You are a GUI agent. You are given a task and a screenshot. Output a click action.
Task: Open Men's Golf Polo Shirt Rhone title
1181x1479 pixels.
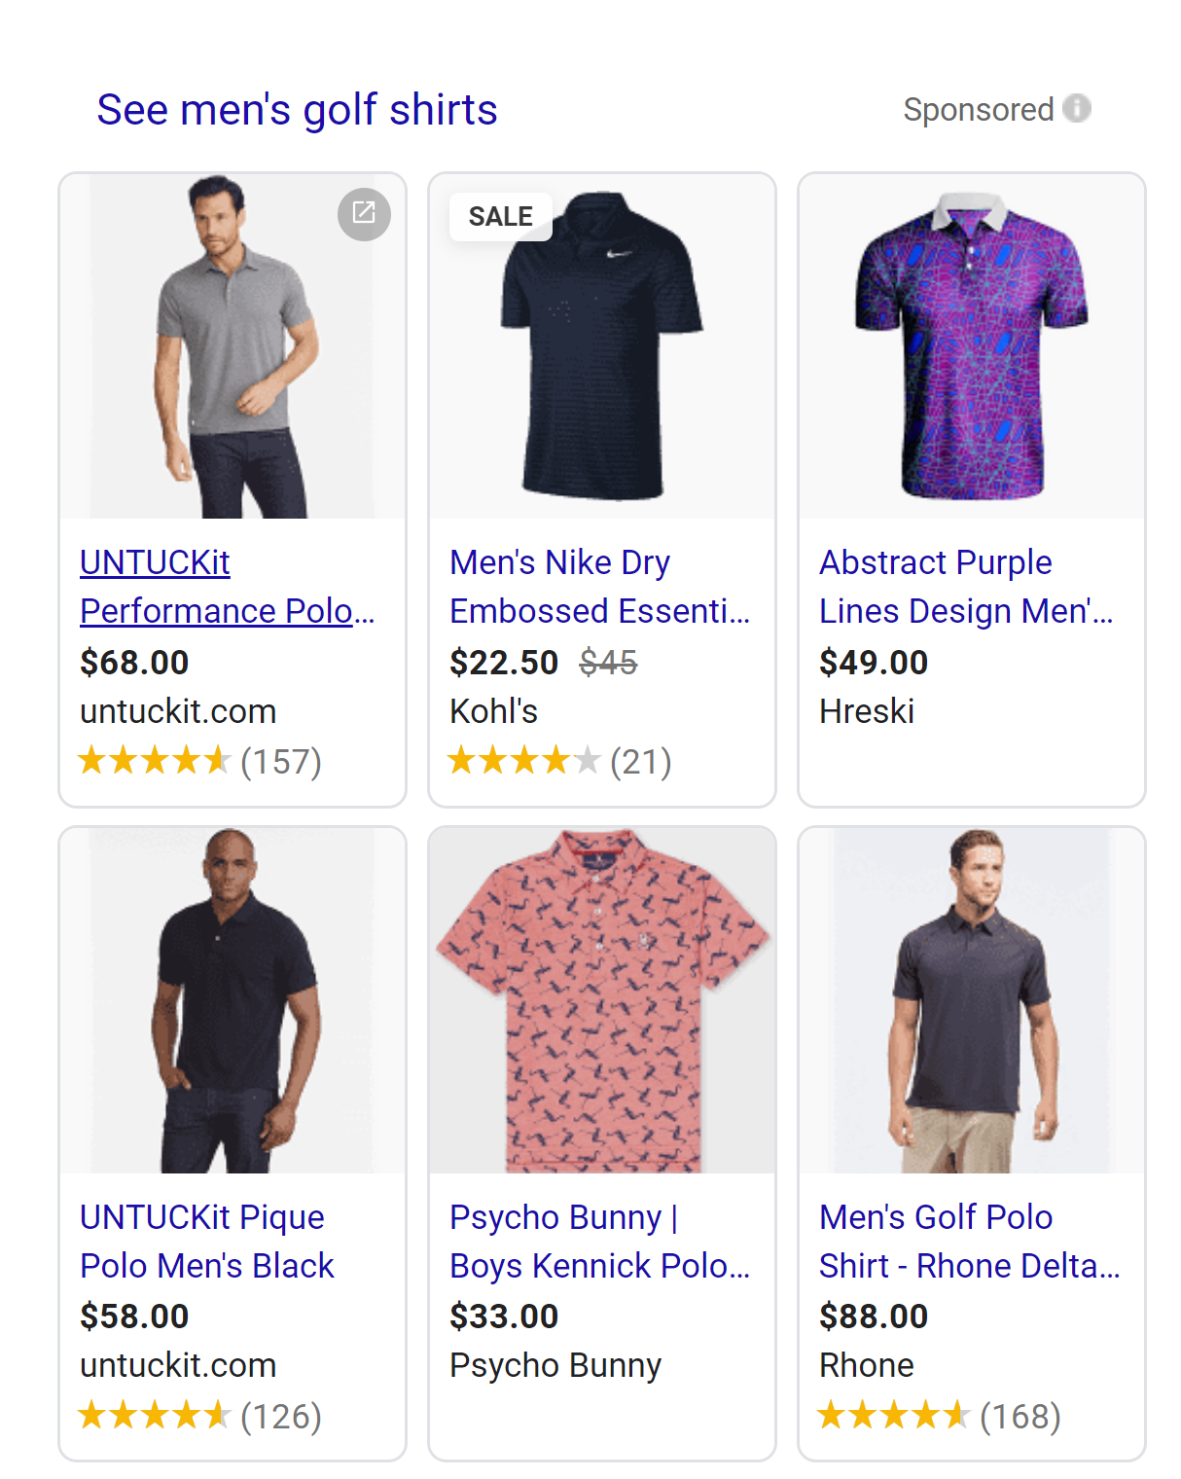(x=969, y=1241)
